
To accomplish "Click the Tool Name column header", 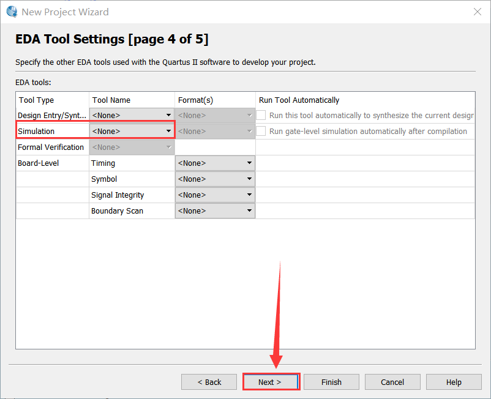I will (x=132, y=100).
